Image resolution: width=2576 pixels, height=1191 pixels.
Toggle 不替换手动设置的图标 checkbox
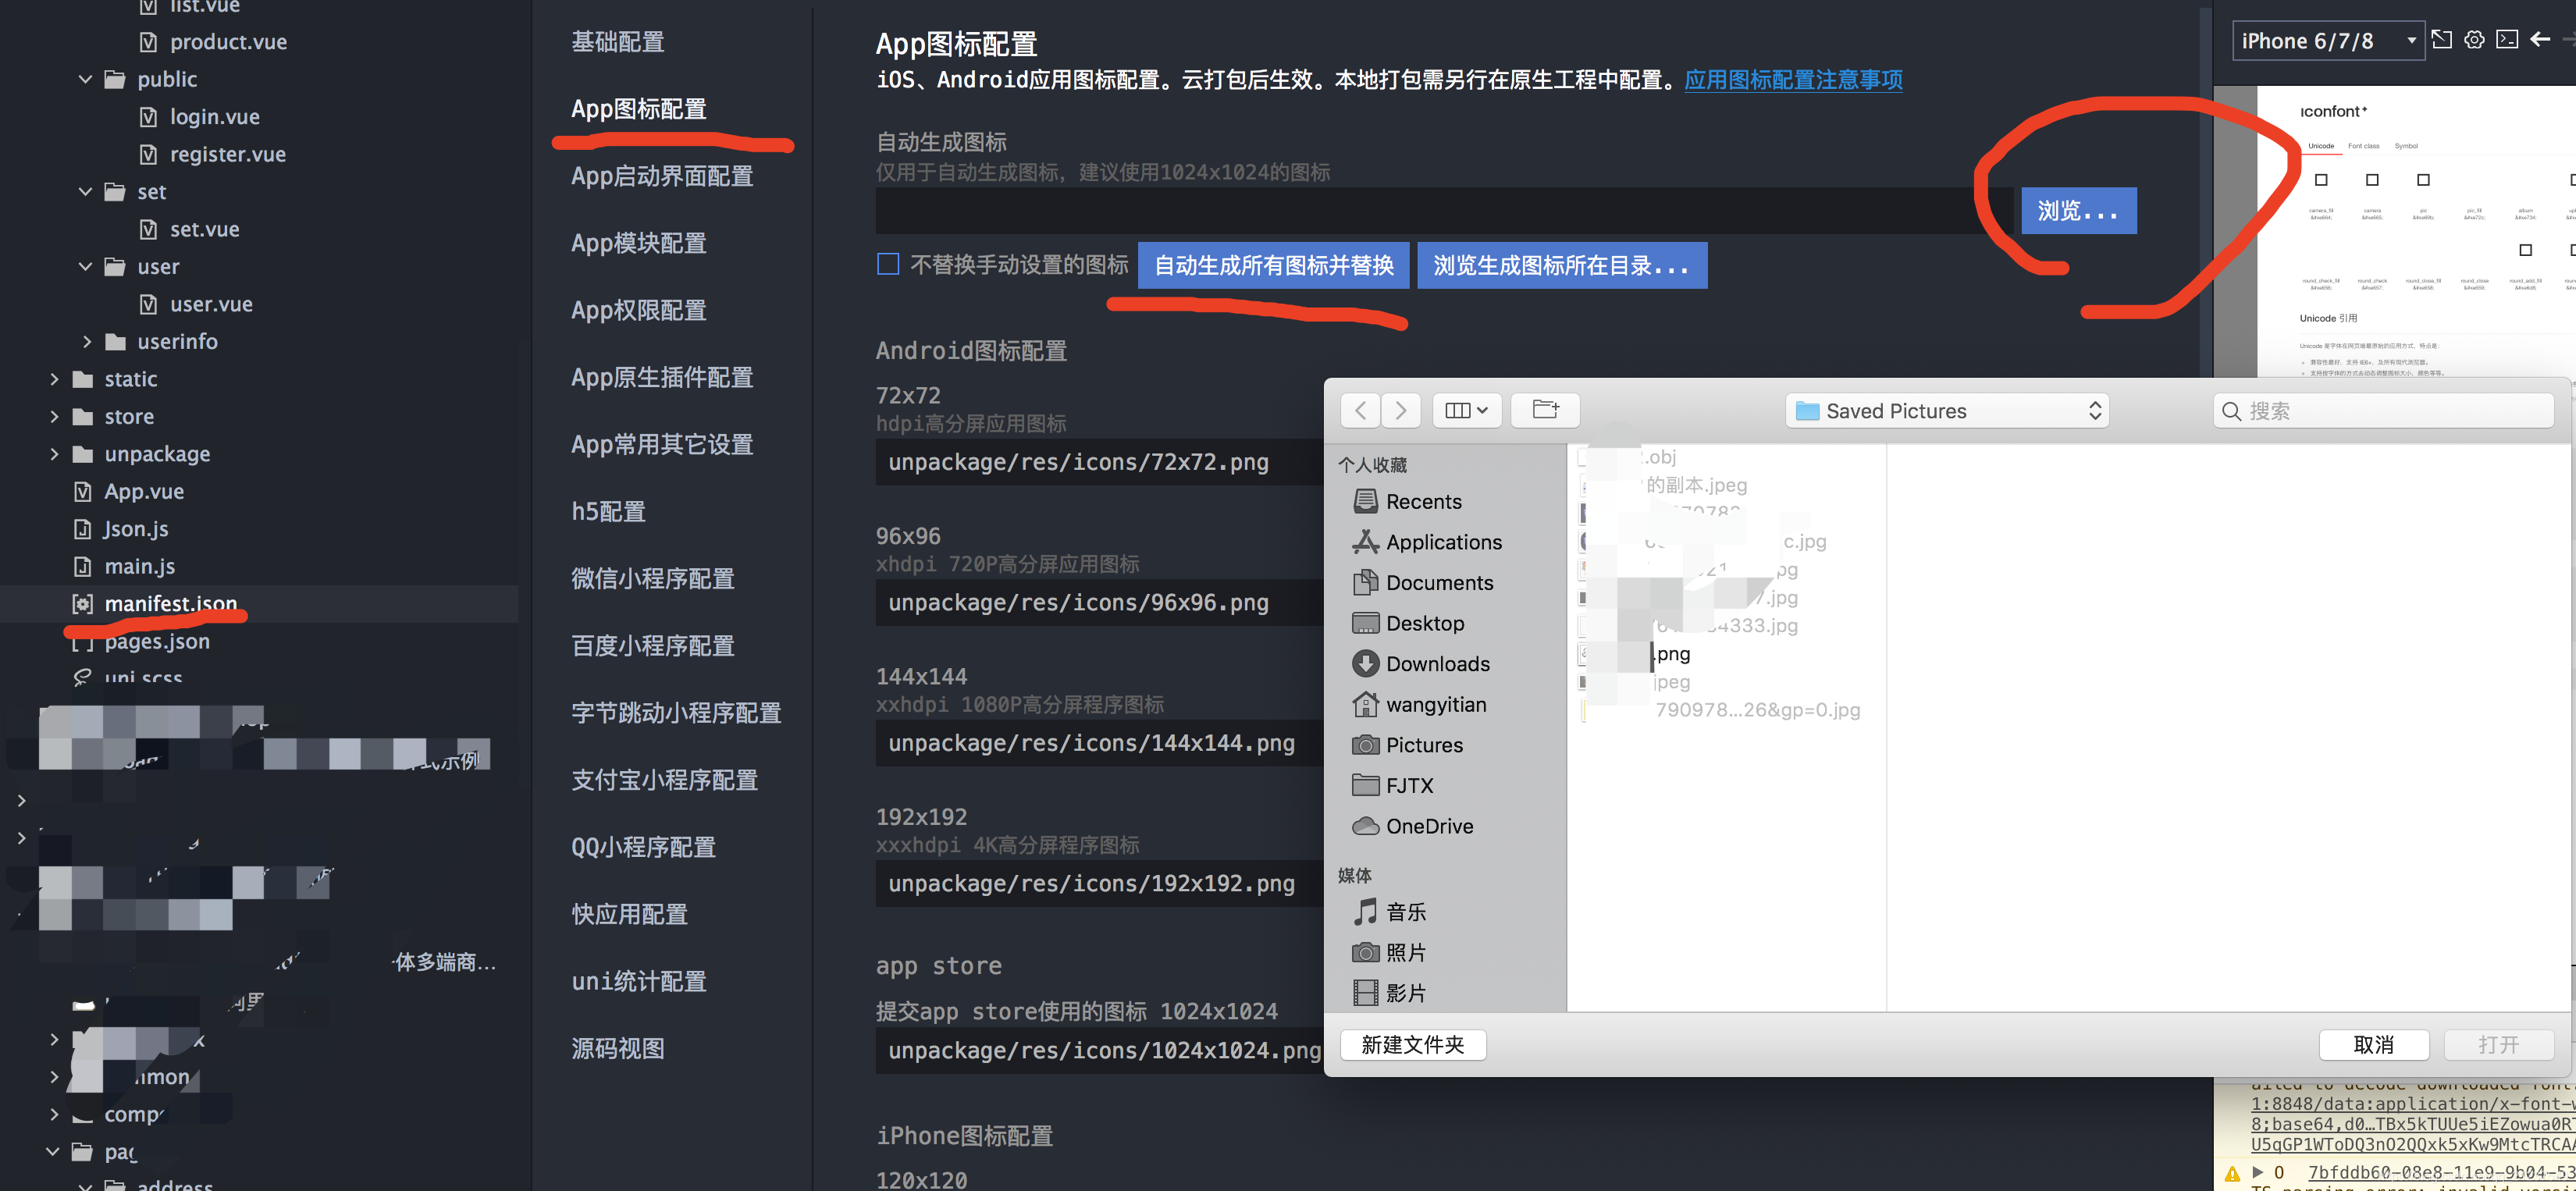coord(887,265)
